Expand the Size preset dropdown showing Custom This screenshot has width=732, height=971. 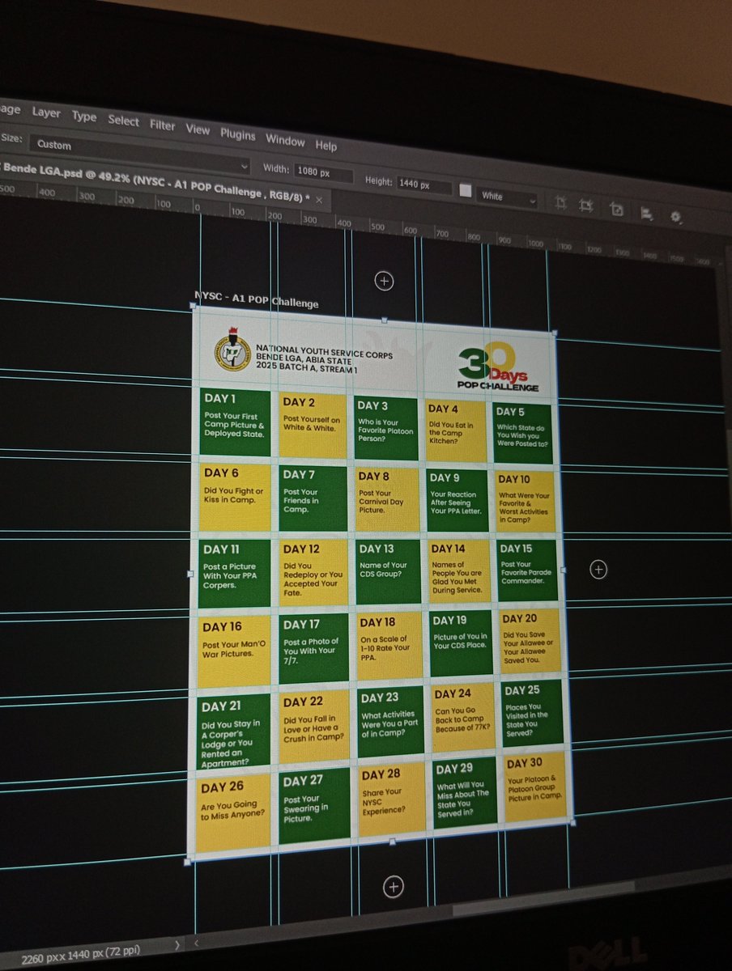[139, 153]
